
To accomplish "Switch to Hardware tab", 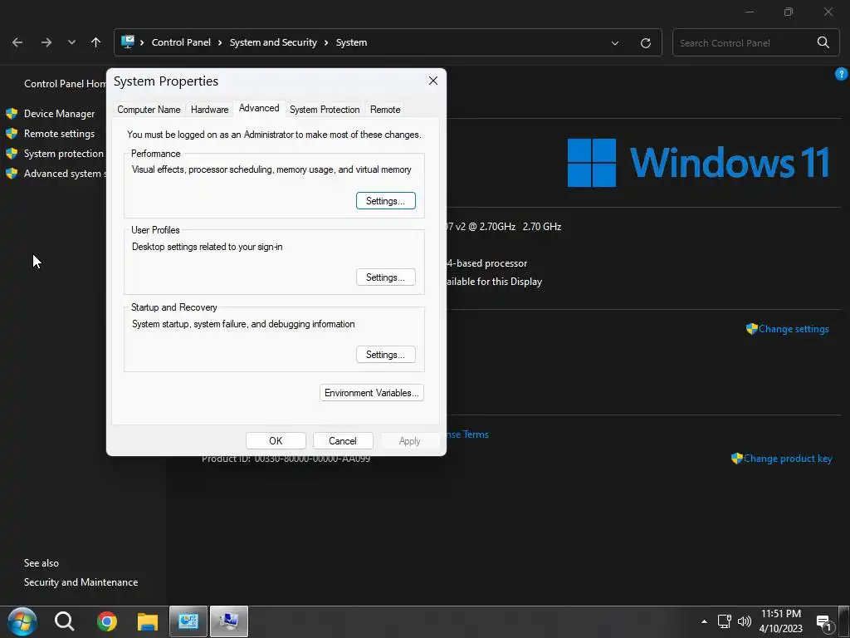I will tap(210, 110).
